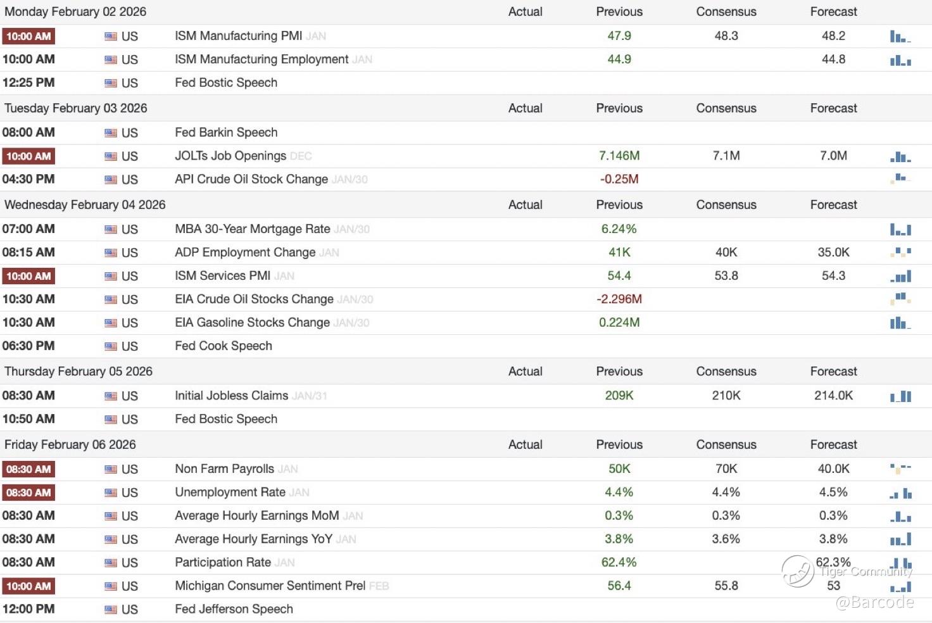The width and height of the screenshot is (932, 623).
Task: Click the 10:00 AM badge for JOLTs
Action: [x=28, y=156]
